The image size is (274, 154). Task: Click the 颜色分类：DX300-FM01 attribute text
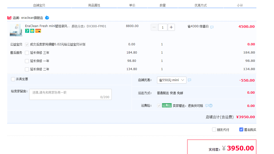pos(89,26)
